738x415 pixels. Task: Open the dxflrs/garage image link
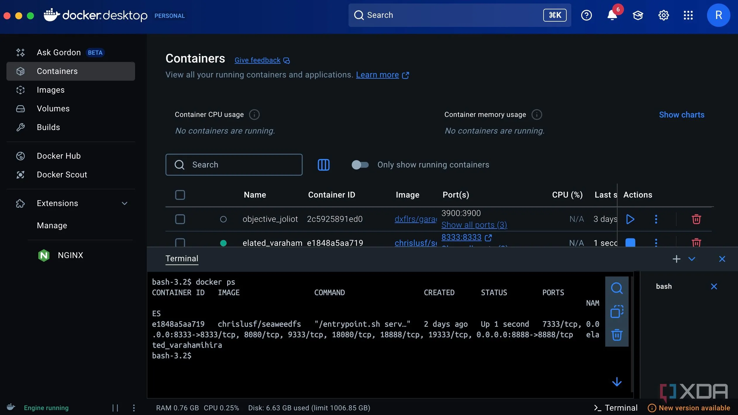pyautogui.click(x=415, y=219)
